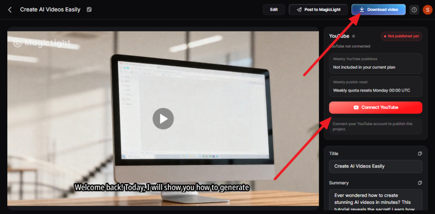Click 'Create AI Videos Easily' header title
435x214 pixels.
pos(50,10)
